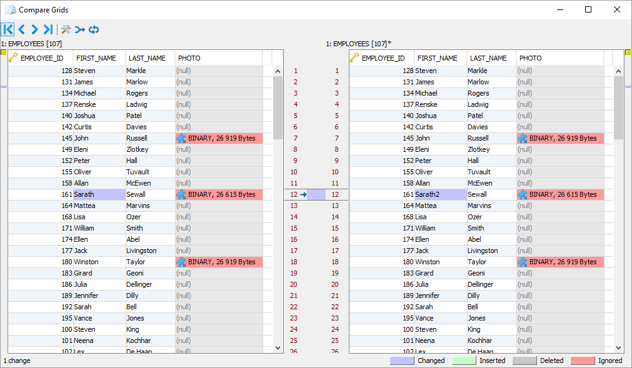Select 'Marvins' cell in right grid
Viewport: 632px width, 368px height.
tap(492, 206)
